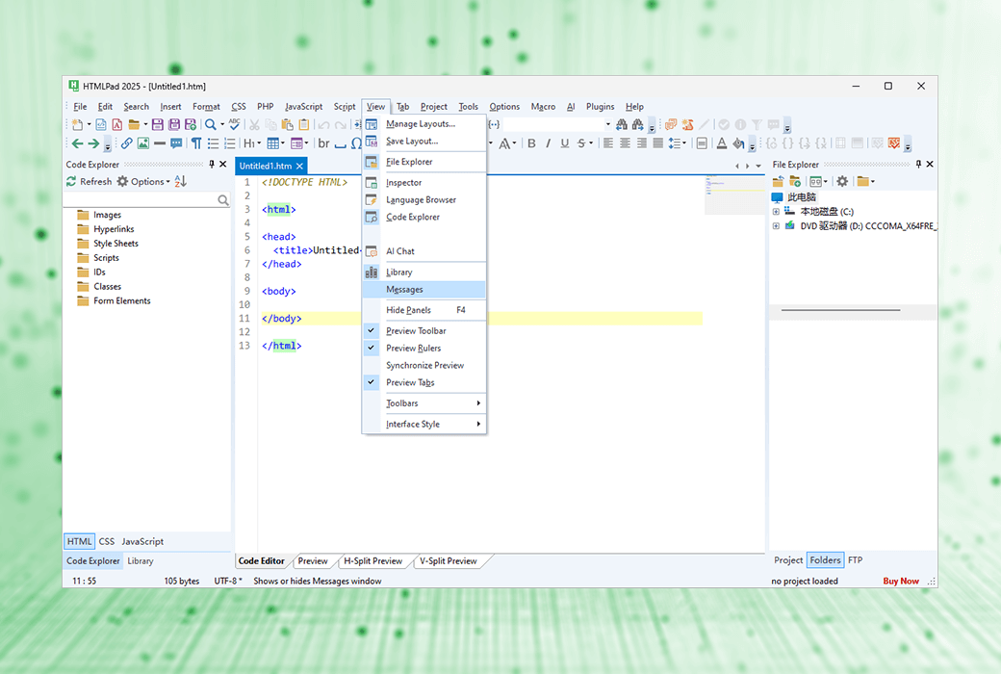1001x674 pixels.
Task: Sort Code Explorer alphabetically with A-Z icon
Action: pyautogui.click(x=181, y=181)
